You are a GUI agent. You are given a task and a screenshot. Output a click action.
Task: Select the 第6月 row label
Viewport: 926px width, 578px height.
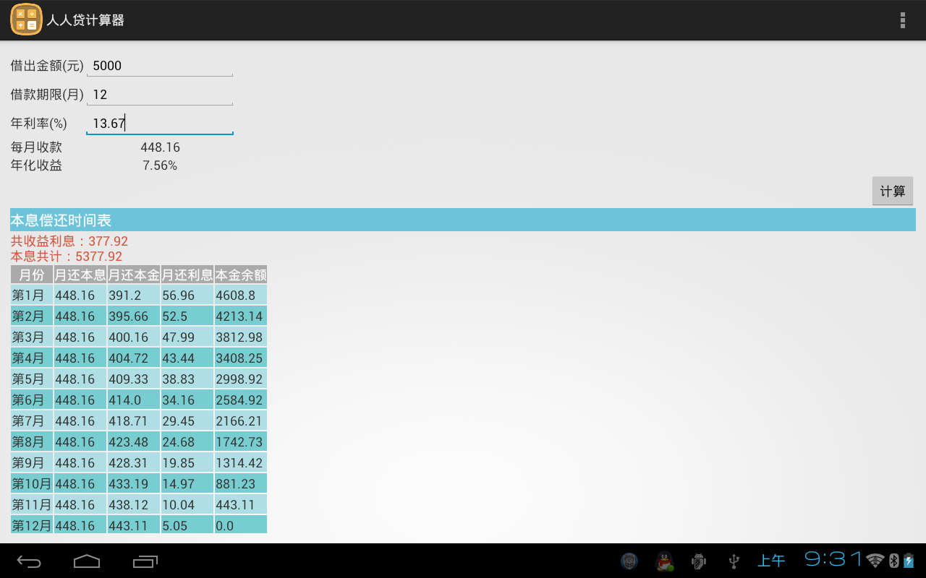32,400
